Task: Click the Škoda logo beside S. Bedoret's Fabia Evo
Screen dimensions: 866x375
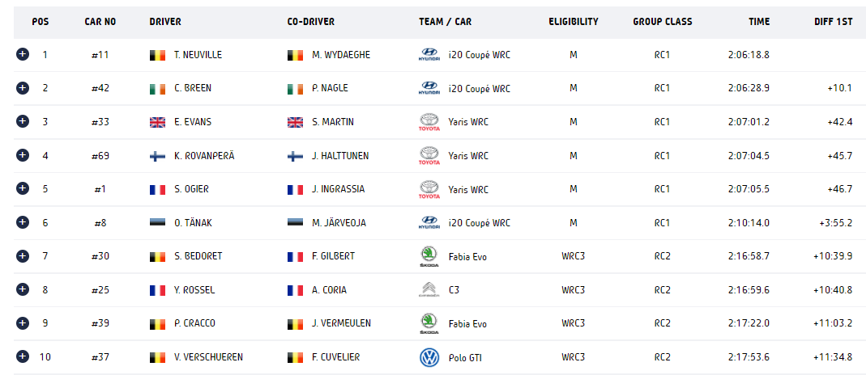Action: pyautogui.click(x=429, y=257)
